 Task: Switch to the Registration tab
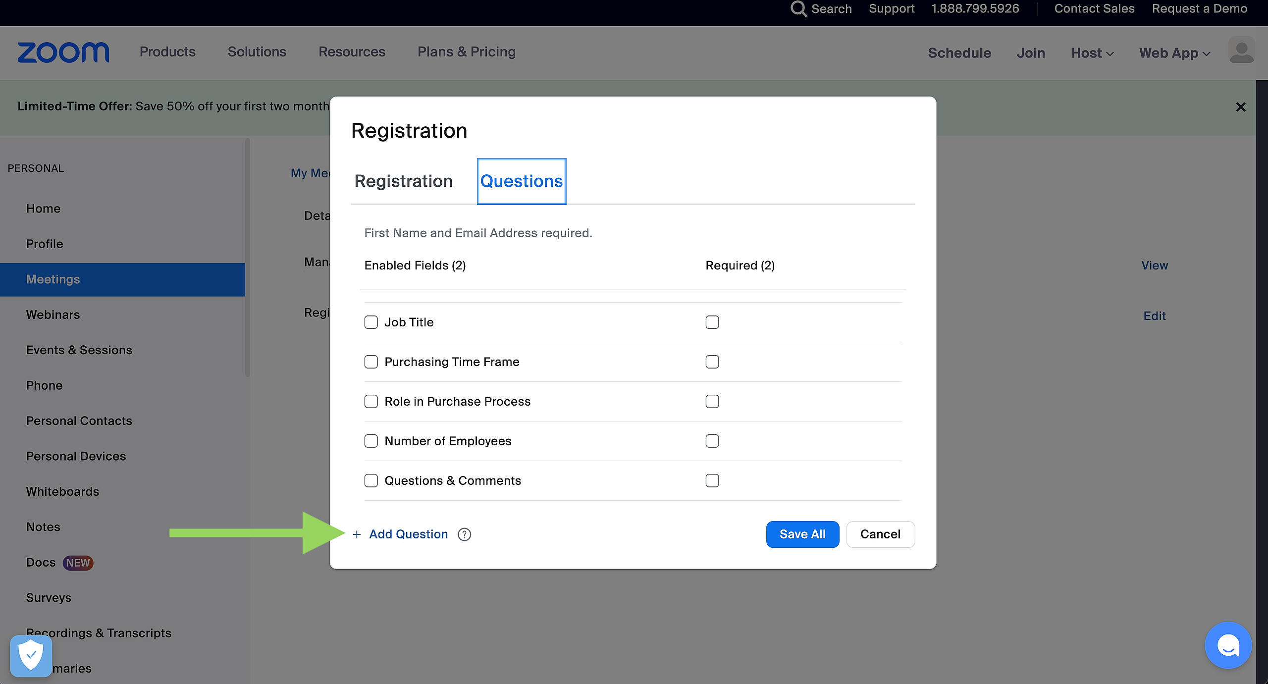(x=403, y=181)
